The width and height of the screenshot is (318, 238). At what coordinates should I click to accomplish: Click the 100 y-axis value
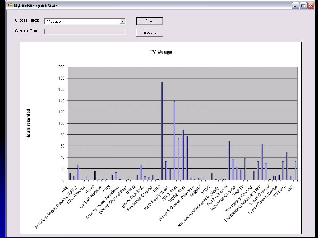61,123
